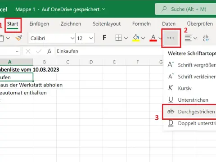Select Schrift vergrößern in the menu
Image resolution: width=216 pixels, height=162 pixels.
coord(190,65)
